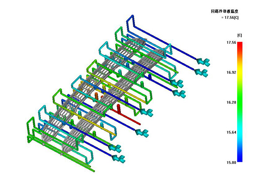Screen dimensions: 266x176
Task: Click the blue end of the color bar
Action: click(x=240, y=159)
